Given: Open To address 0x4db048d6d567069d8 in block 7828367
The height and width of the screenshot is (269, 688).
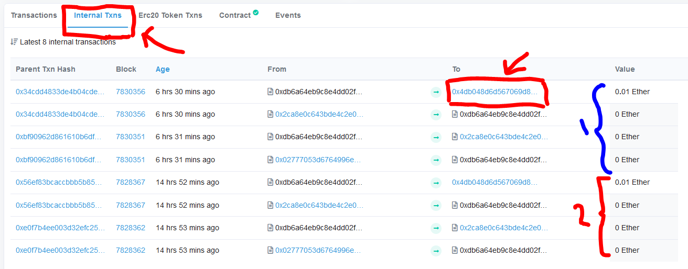Looking at the screenshot, I should [x=495, y=182].
